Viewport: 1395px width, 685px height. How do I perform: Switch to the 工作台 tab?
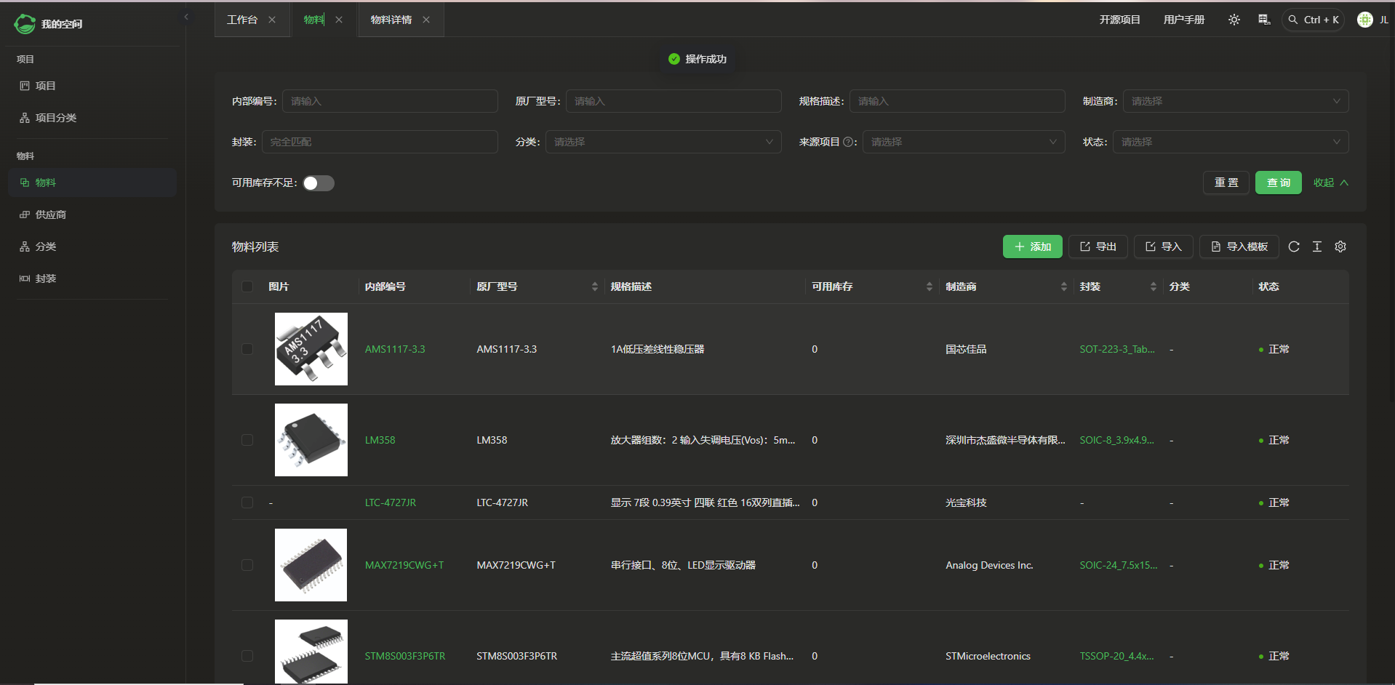(x=242, y=20)
